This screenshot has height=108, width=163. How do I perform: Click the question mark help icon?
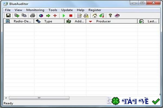point(110,15)
